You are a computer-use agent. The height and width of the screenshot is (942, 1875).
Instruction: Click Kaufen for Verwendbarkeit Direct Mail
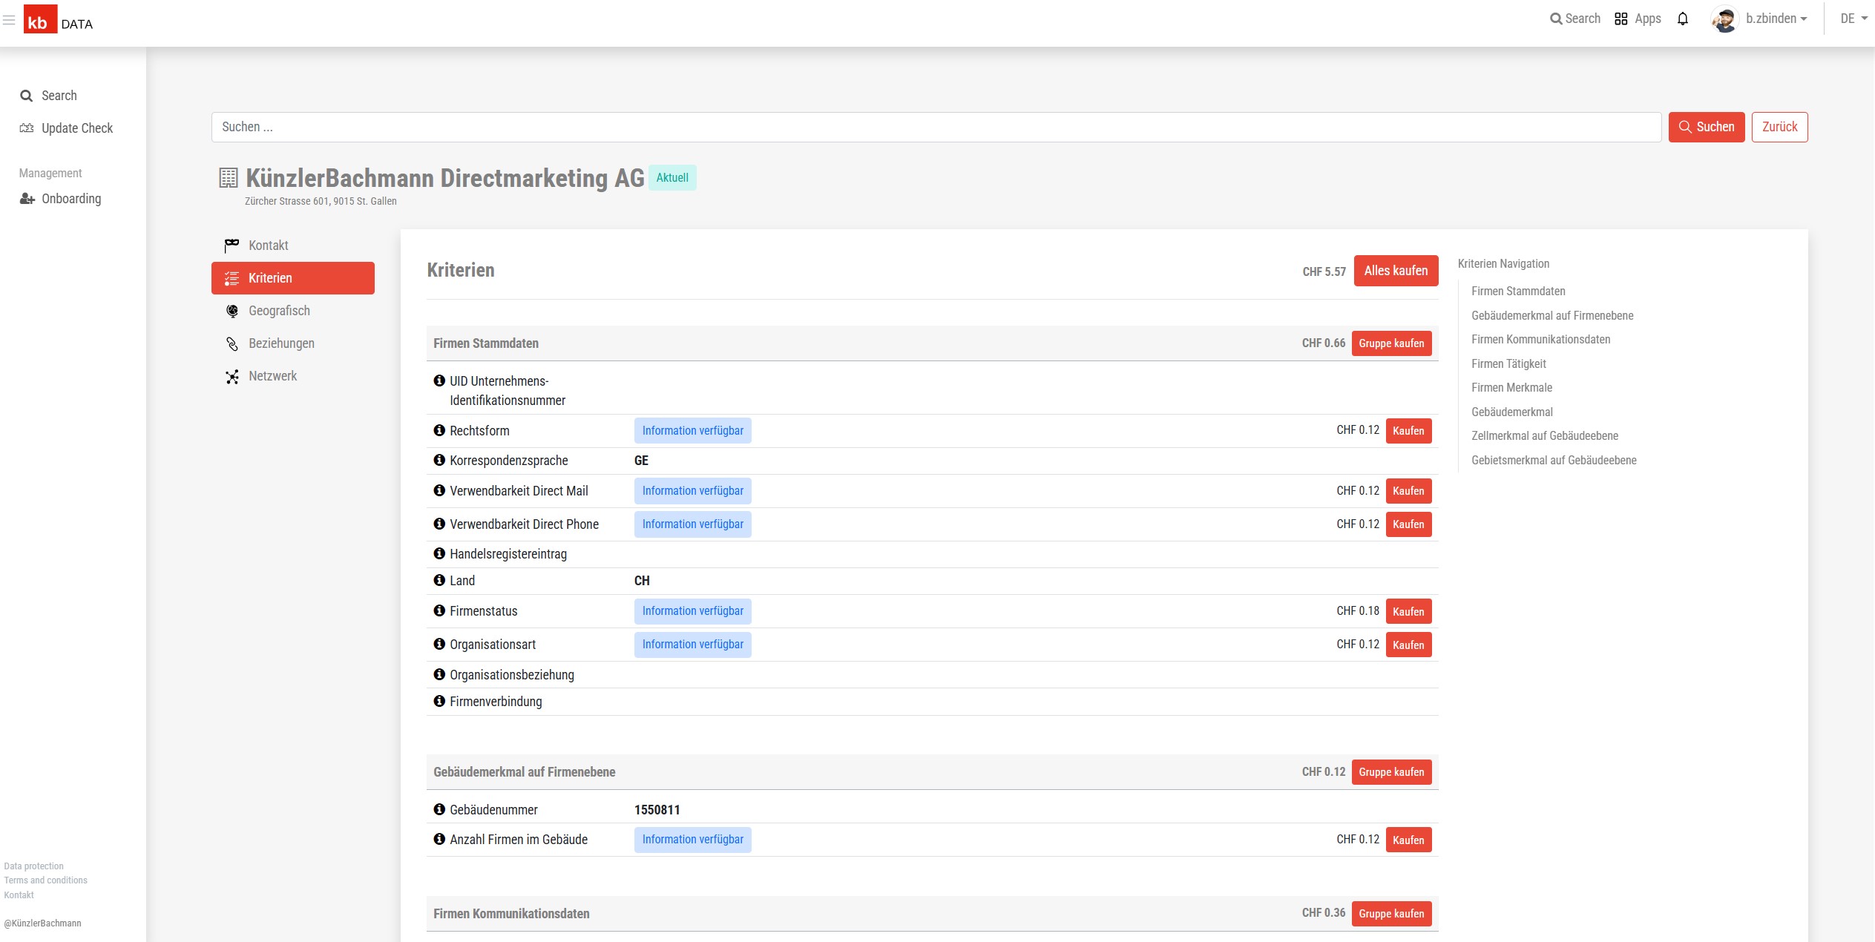click(1408, 491)
